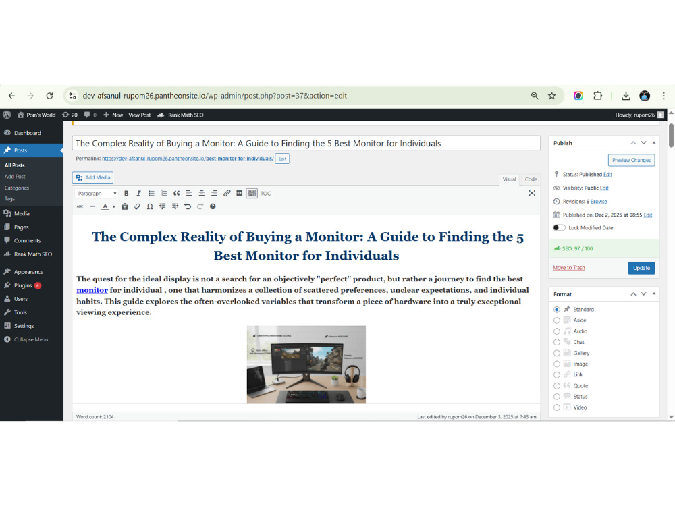Collapse the Publish panel
The width and height of the screenshot is (675, 506).
tap(654, 143)
